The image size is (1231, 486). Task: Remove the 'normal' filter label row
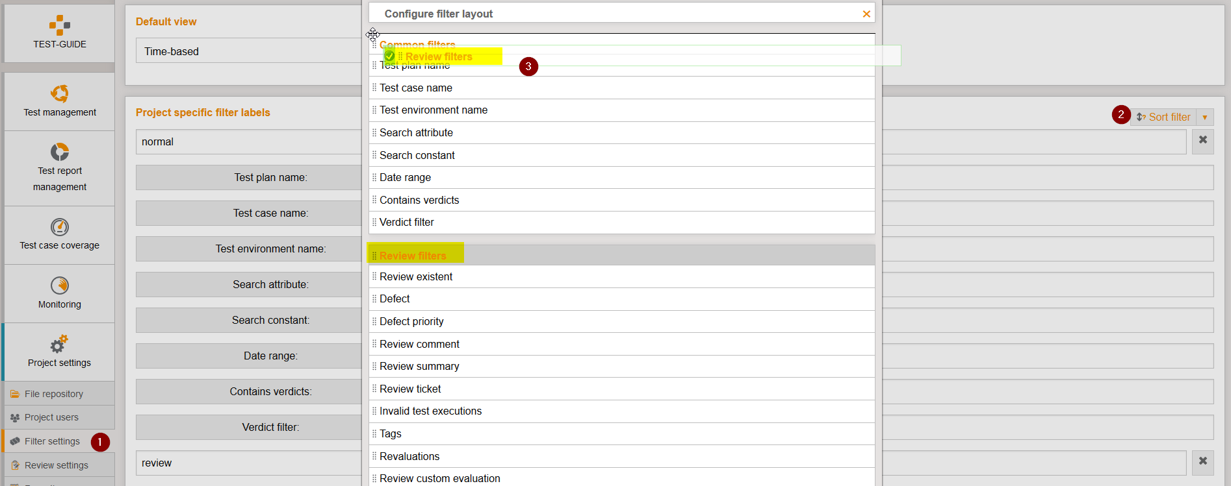point(1202,140)
